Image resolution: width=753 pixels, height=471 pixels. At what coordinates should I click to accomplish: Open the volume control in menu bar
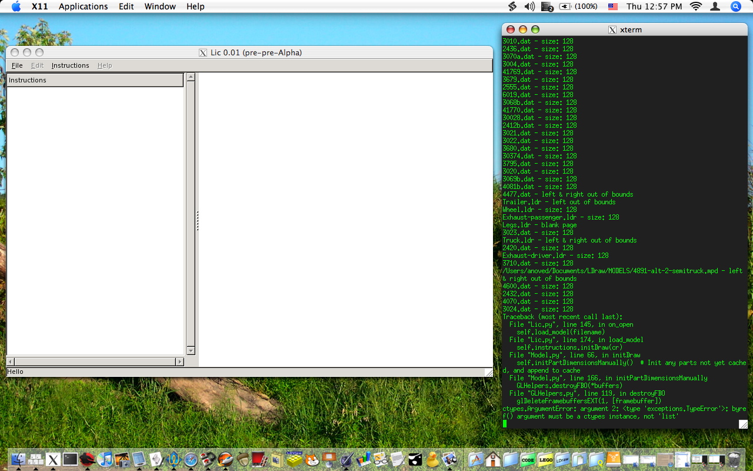529,6
